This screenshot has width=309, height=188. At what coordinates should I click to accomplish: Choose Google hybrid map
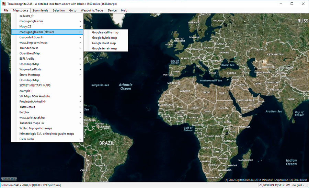tap(106, 38)
